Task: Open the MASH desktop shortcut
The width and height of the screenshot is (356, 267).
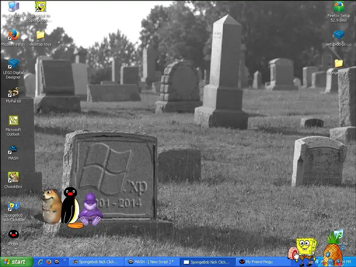Action: (x=14, y=153)
